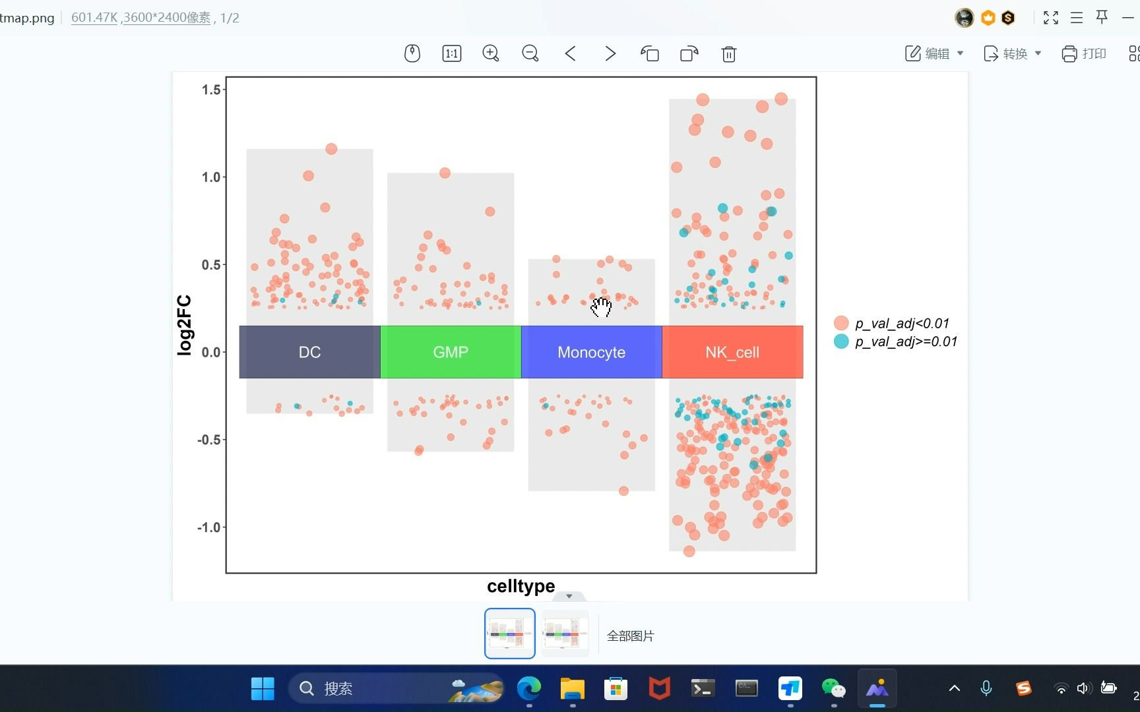Click the red NK_cell label box
This screenshot has width=1140, height=712.
click(x=732, y=352)
